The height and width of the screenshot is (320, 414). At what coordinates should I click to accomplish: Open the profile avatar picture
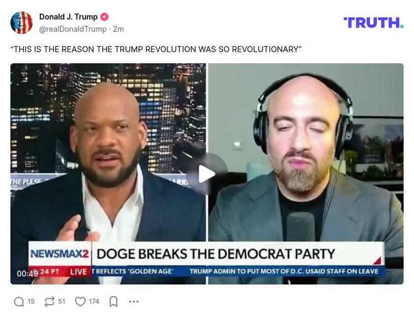(21, 23)
